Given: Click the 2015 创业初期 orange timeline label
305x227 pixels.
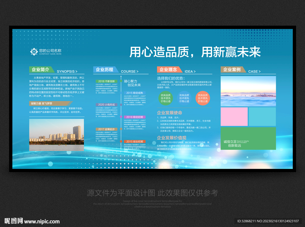Looking at the screenshot, I should pos(135,141).
